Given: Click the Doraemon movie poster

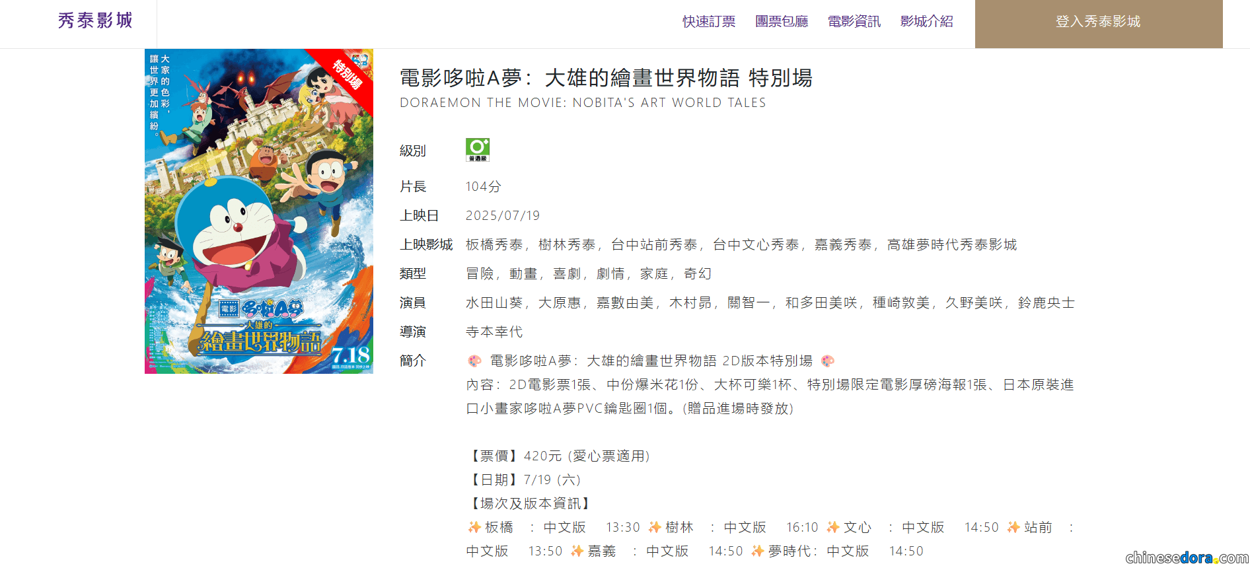Looking at the screenshot, I should click(259, 211).
